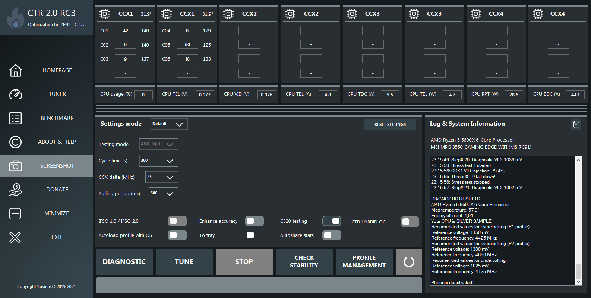Click the circular refresh arrow button
This screenshot has width=591, height=298.
click(409, 262)
